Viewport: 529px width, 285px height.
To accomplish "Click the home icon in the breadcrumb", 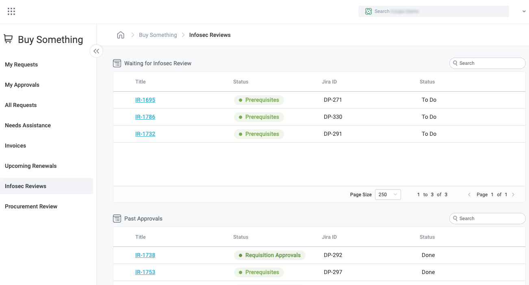I will point(121,35).
